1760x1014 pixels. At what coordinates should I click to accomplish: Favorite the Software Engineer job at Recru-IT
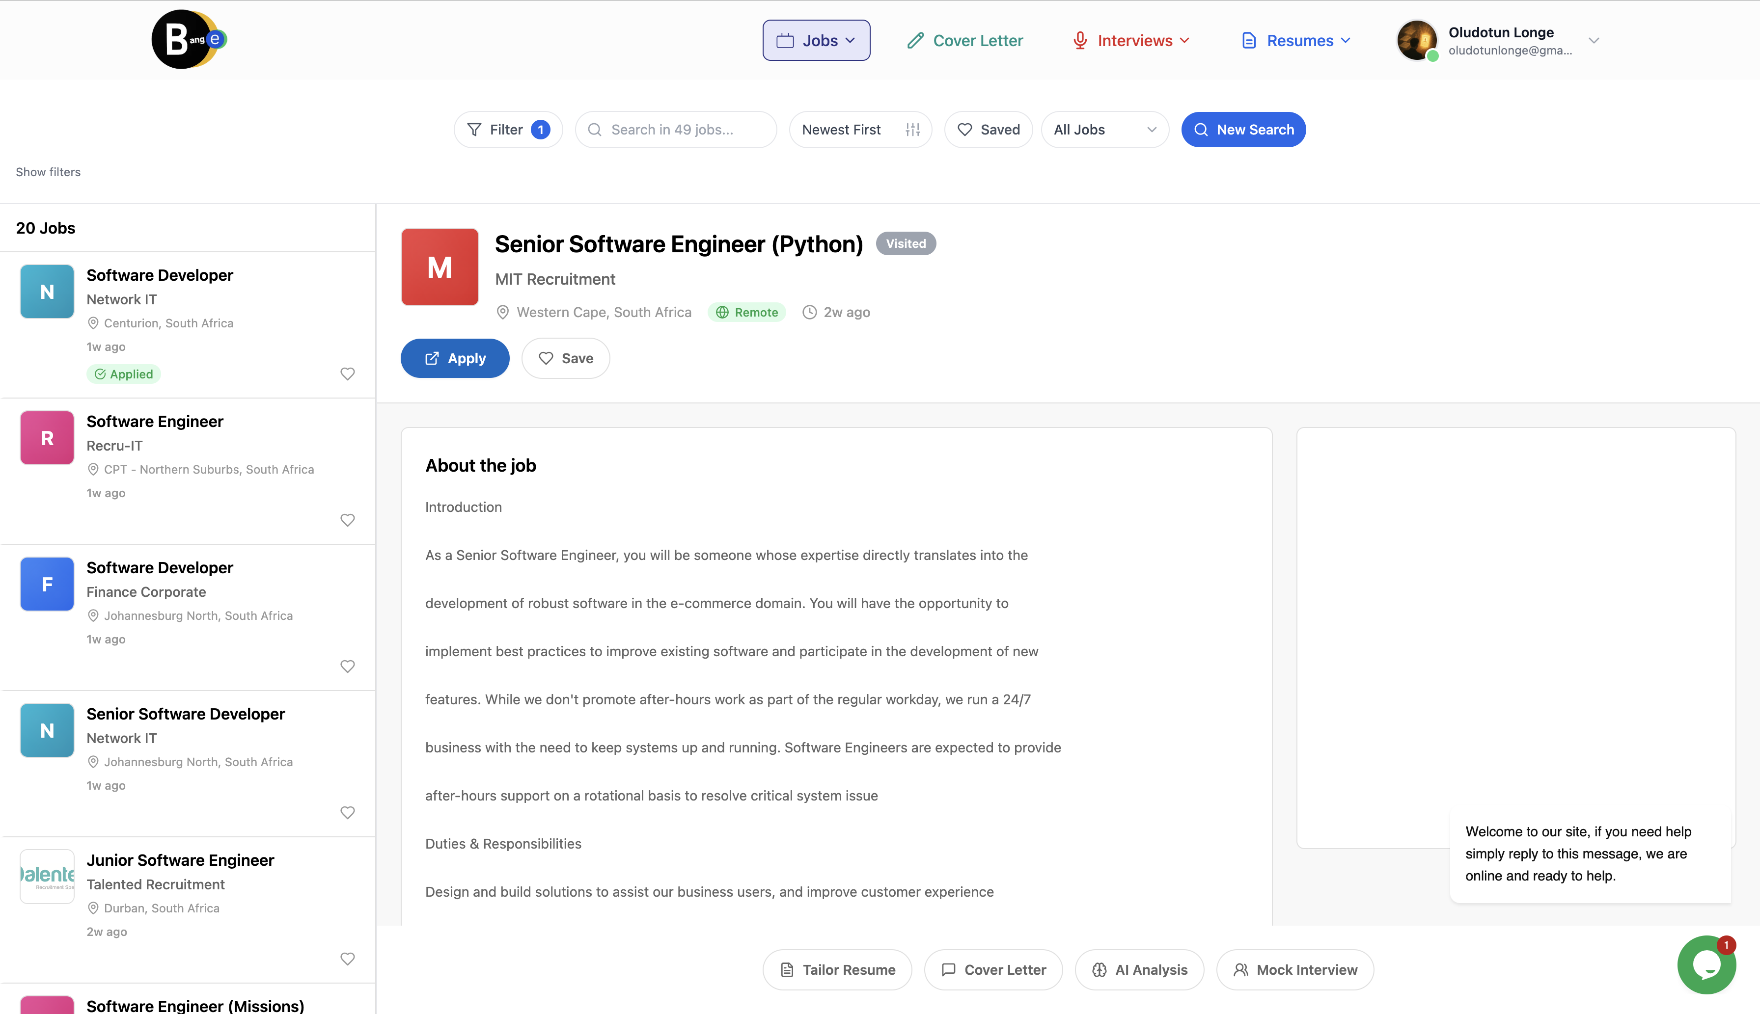(x=348, y=520)
